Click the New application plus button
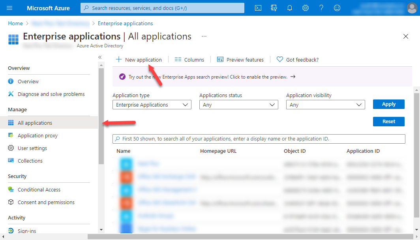 pos(139,60)
